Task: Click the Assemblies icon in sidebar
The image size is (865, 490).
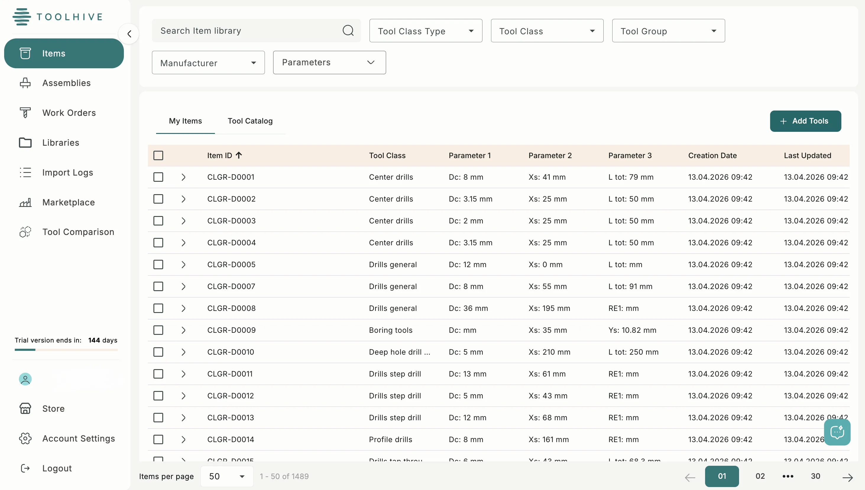Action: 25,83
